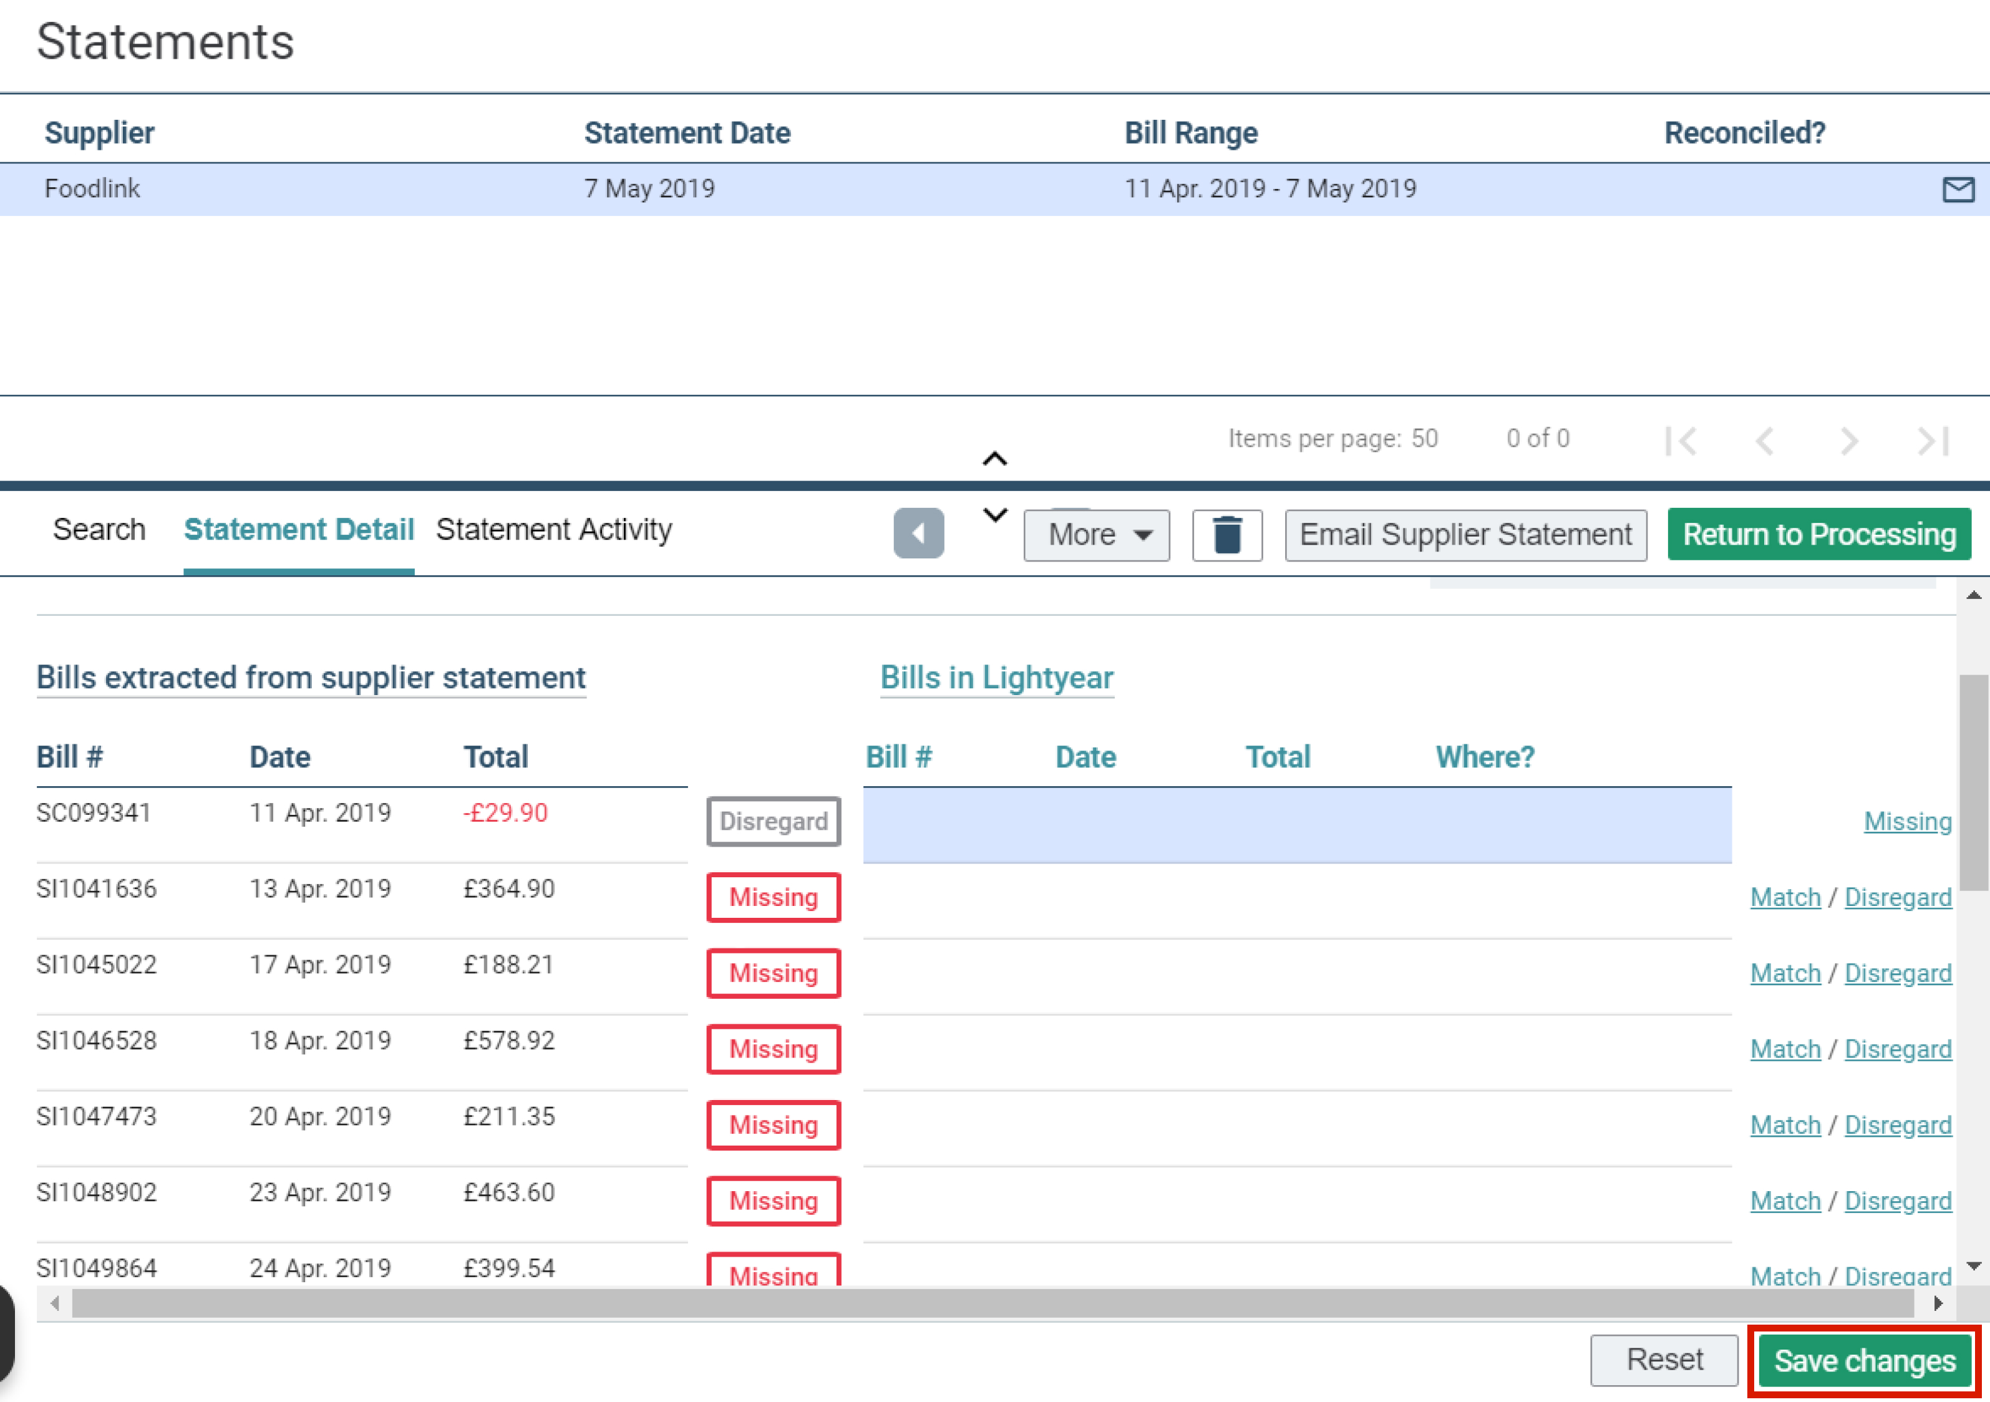Open the Search tab
1990x1402 pixels.
pyautogui.click(x=99, y=530)
